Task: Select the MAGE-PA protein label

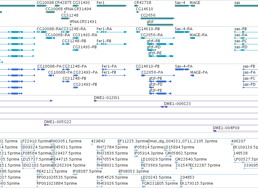Action: coord(199,72)
